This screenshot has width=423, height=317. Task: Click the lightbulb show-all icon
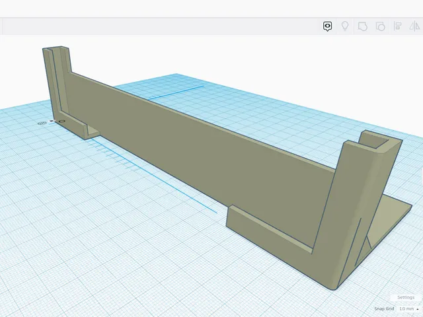pyautogui.click(x=345, y=26)
